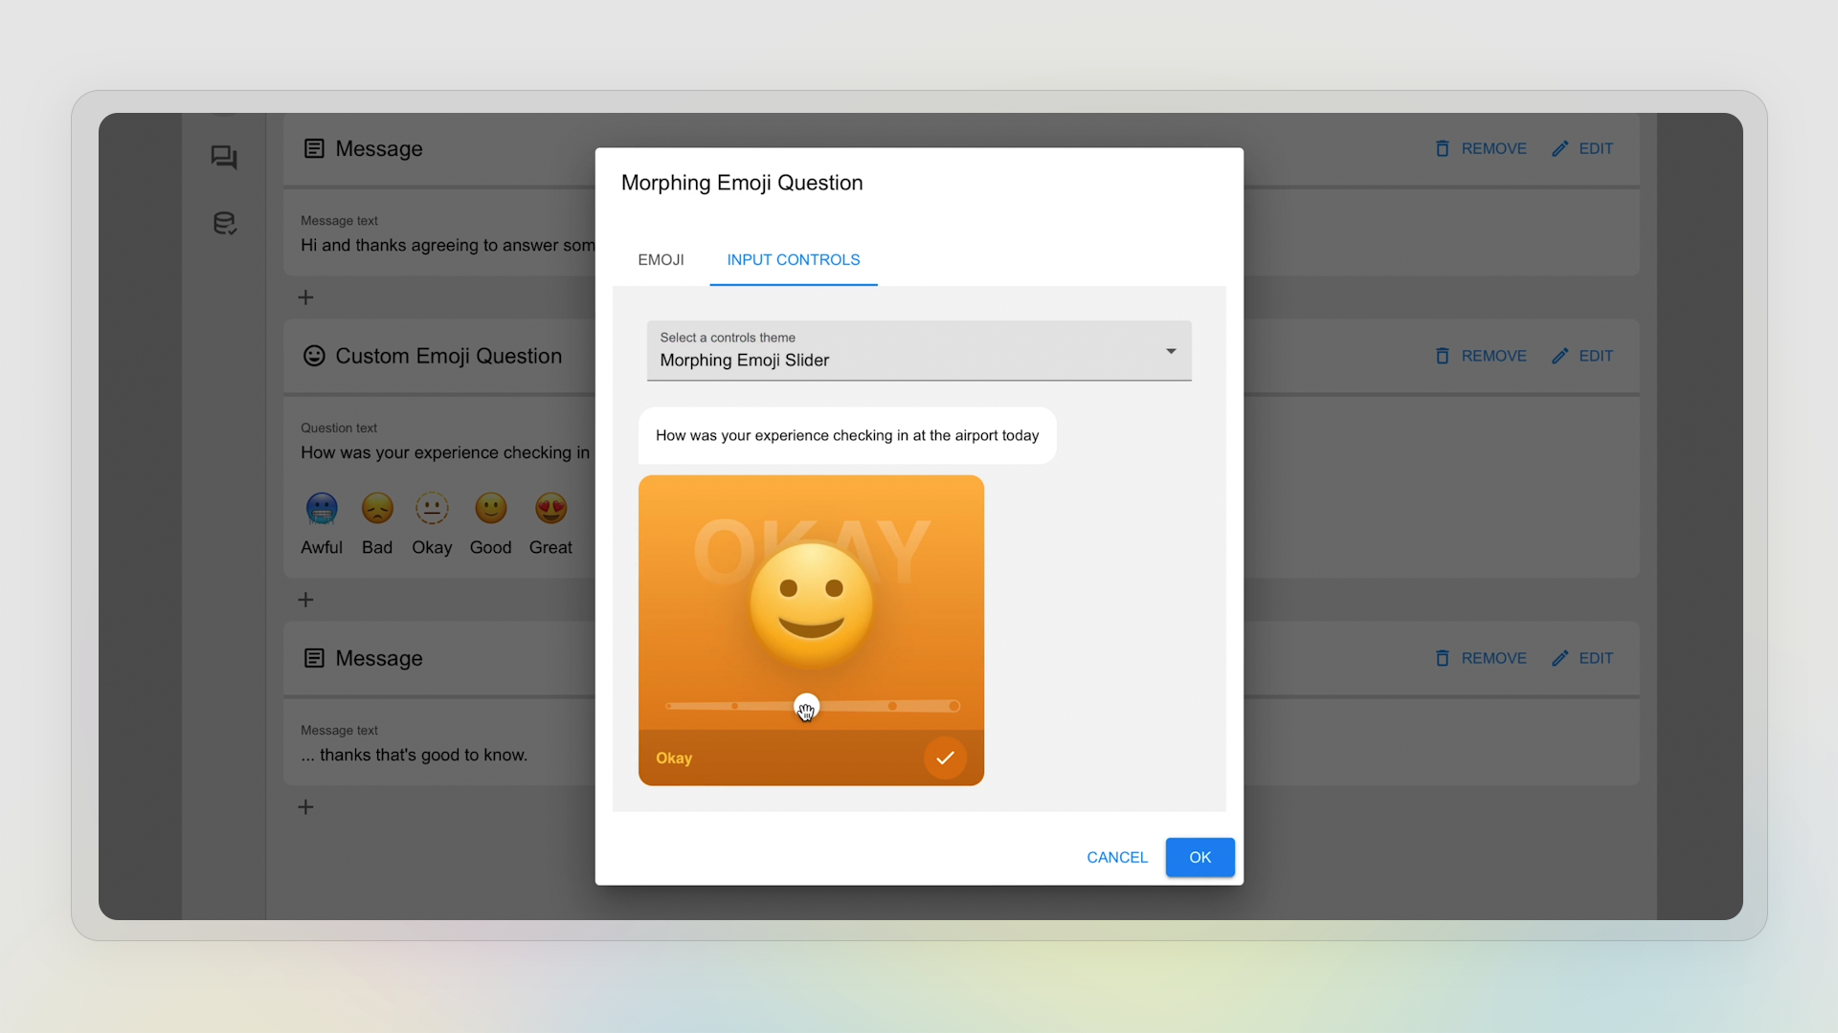Switch to the INPUT CONTROLS tab
The image size is (1838, 1033).
click(x=793, y=260)
